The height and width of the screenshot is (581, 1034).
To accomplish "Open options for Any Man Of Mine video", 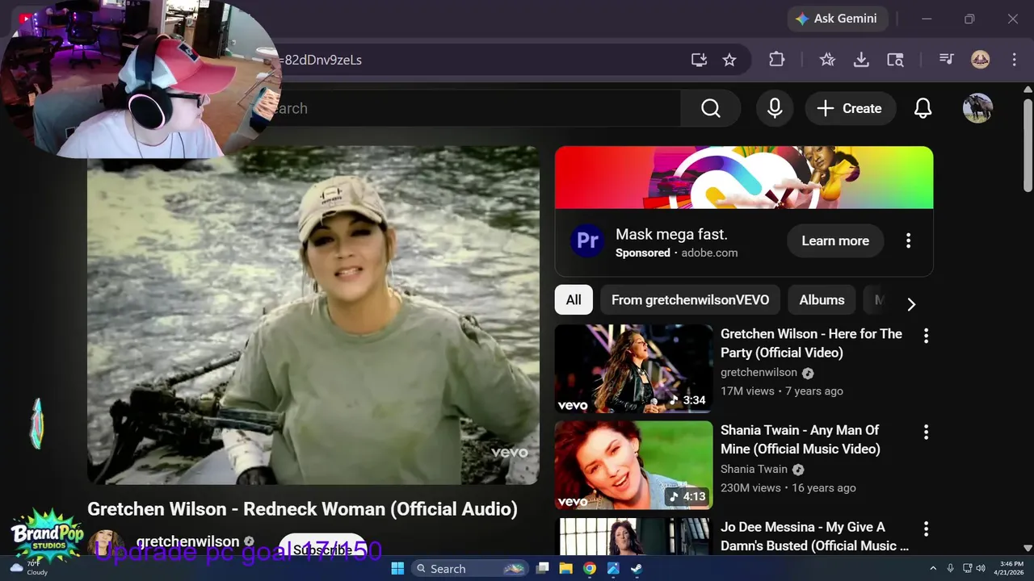I will 926,433.
